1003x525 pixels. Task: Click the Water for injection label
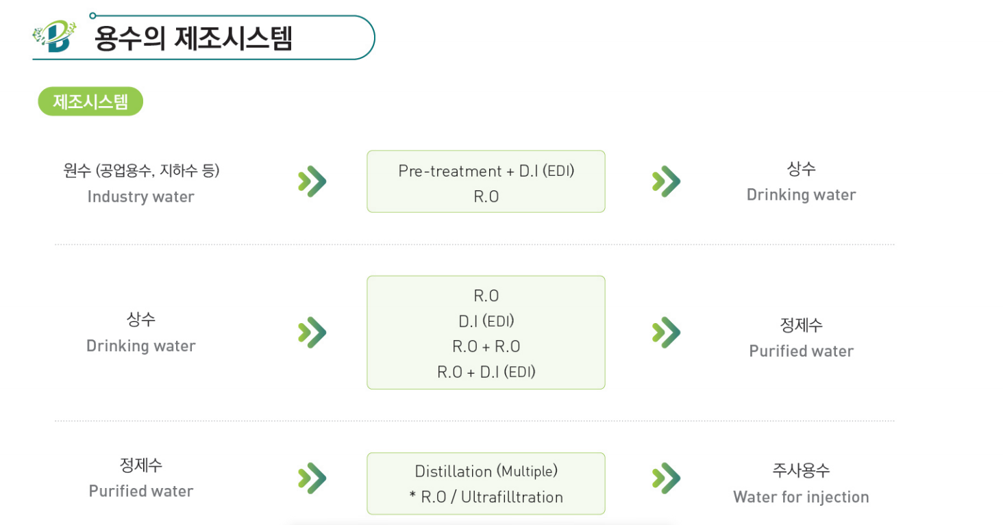[x=801, y=497]
